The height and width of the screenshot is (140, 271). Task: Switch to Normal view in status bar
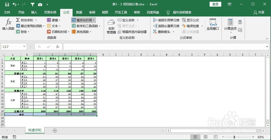(195, 137)
